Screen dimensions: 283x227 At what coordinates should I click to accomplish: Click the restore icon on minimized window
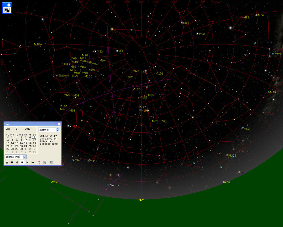pyautogui.click(x=7, y=10)
